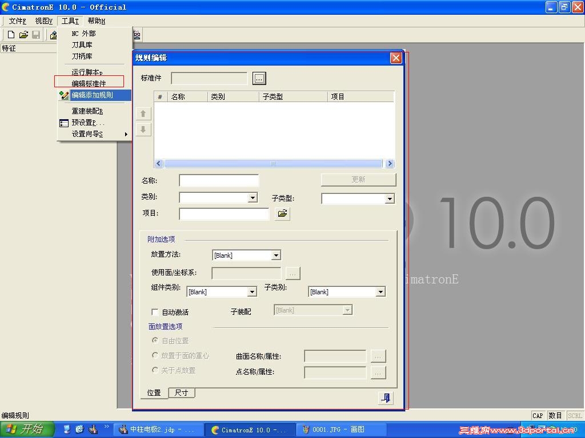The height and width of the screenshot is (438, 585).
Task: Click the 项目 column header
Action: point(360,97)
